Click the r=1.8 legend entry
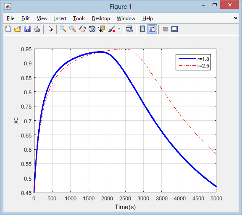The image size is (242, 215). click(x=194, y=59)
